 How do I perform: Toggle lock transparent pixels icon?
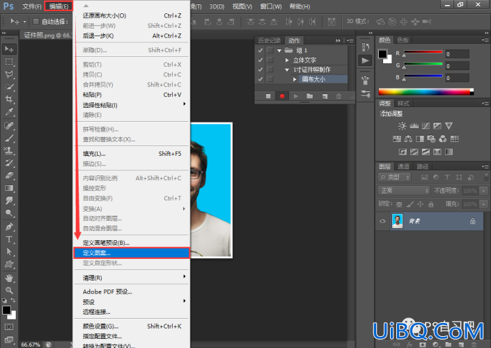tap(399, 205)
